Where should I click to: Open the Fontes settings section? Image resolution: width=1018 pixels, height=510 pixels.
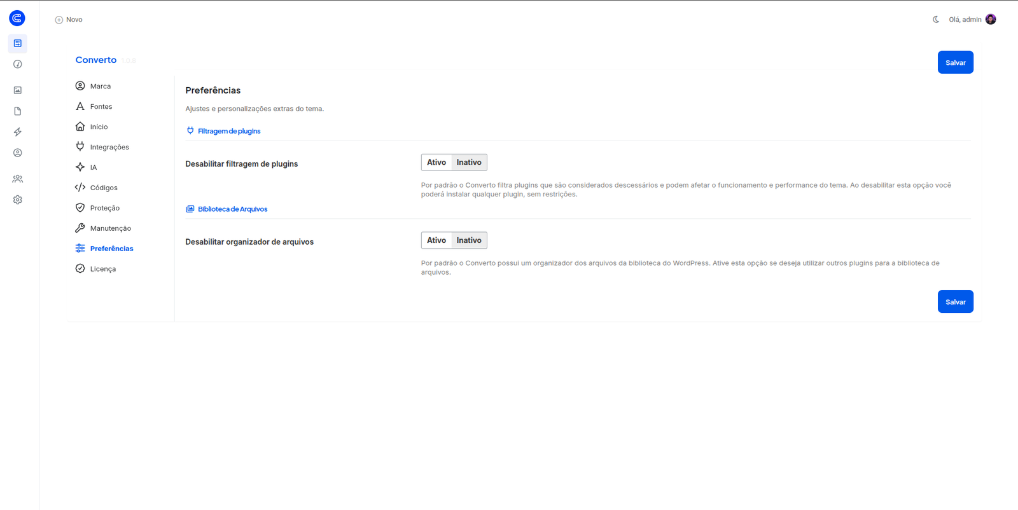tap(101, 107)
